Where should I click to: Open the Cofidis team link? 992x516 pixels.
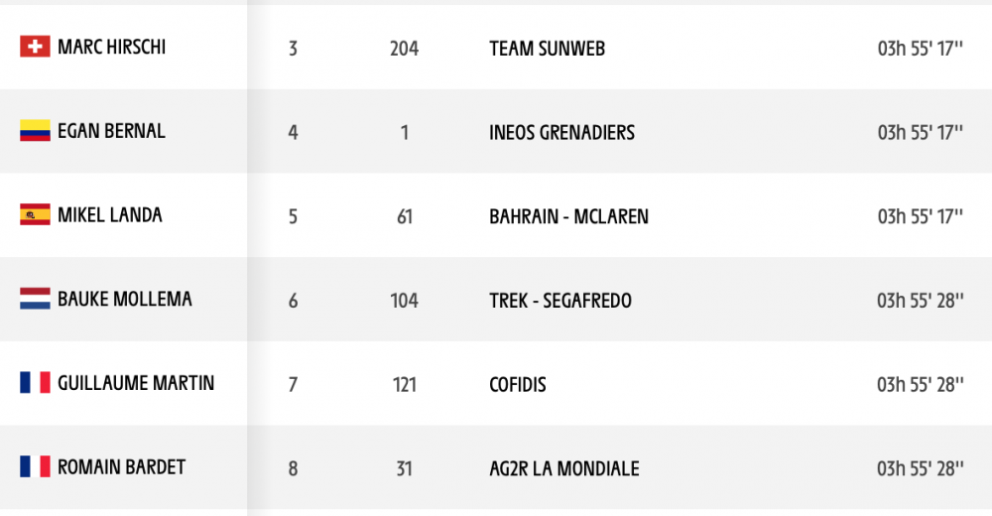tap(518, 384)
